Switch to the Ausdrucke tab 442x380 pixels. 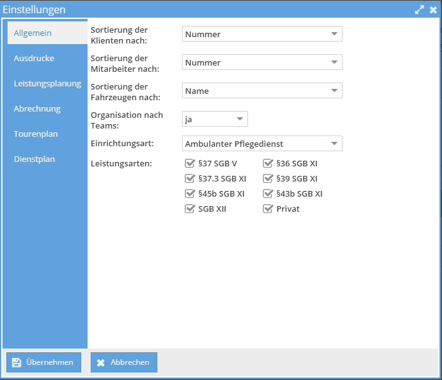[x=34, y=58]
